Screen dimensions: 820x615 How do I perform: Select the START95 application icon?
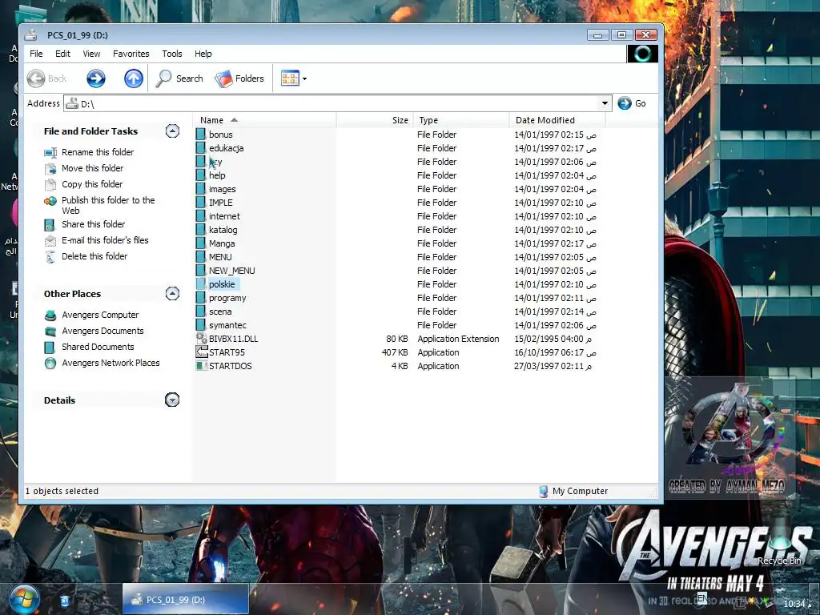pyautogui.click(x=201, y=352)
